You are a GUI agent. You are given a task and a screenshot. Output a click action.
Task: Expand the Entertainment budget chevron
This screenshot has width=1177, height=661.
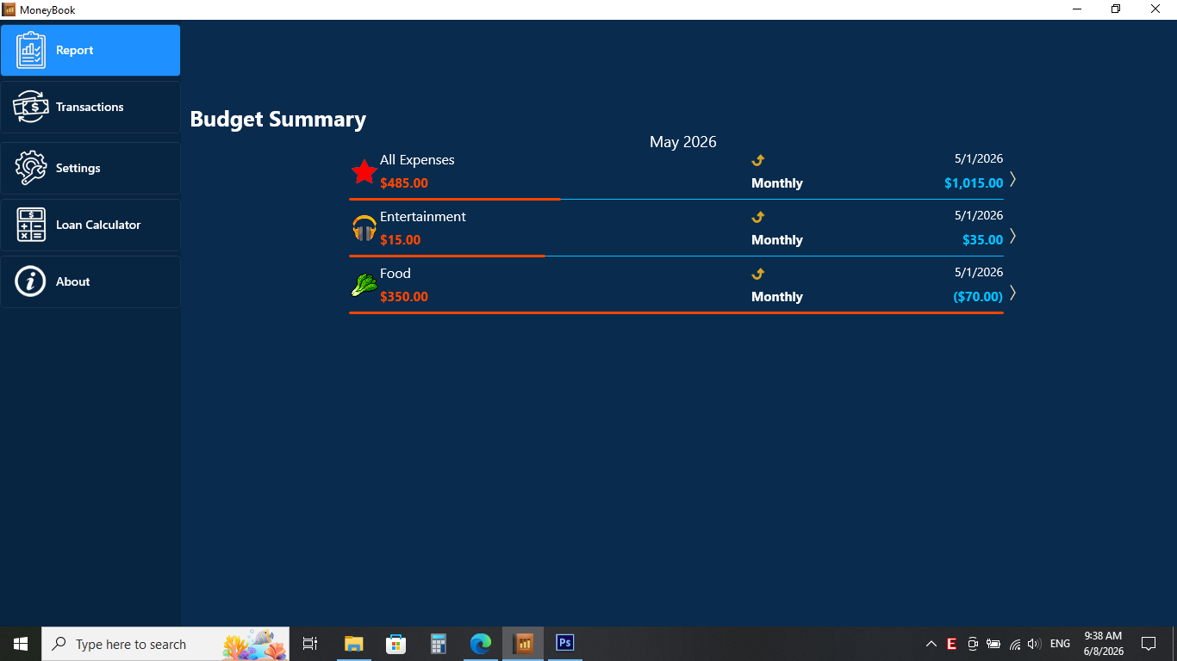pyautogui.click(x=1013, y=236)
